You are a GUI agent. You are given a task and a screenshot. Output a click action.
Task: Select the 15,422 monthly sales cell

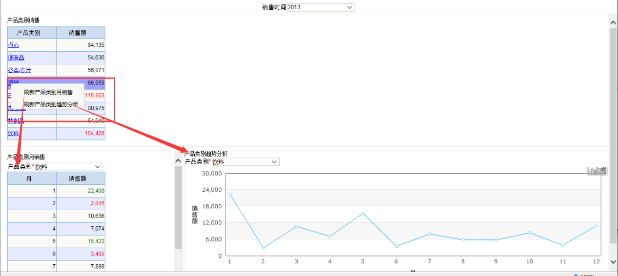pos(81,241)
